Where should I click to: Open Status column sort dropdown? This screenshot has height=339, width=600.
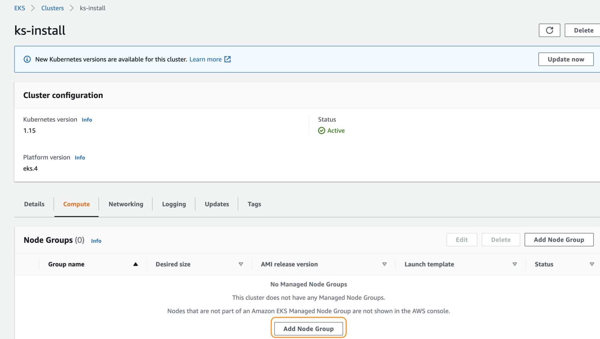pyautogui.click(x=591, y=264)
